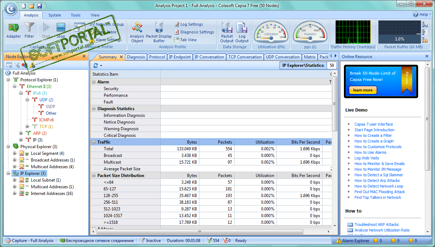Collapse the Packet Size Distribution section
Image resolution: width=435 pixels, height=247 pixels.
point(94,176)
